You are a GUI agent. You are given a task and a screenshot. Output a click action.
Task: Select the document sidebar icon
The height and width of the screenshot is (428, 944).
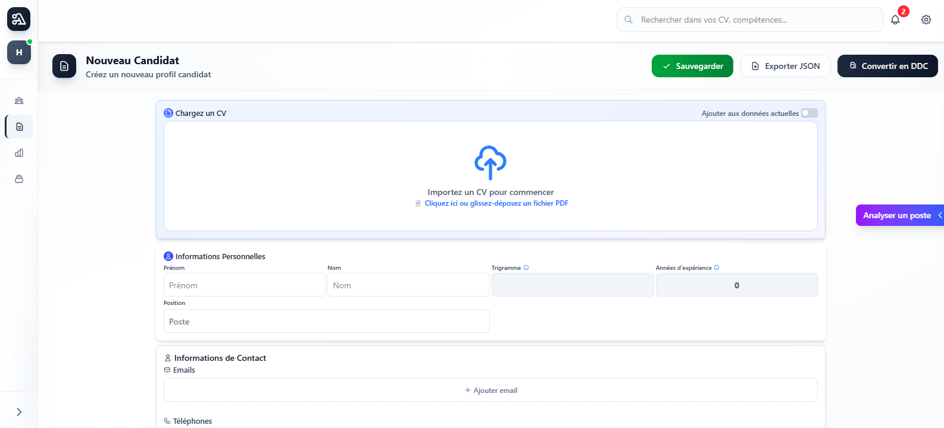coord(19,127)
